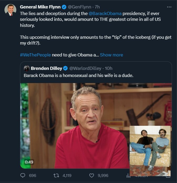
Task: Open the views analytics bar-chart icon
Action: pyautogui.click(x=129, y=175)
